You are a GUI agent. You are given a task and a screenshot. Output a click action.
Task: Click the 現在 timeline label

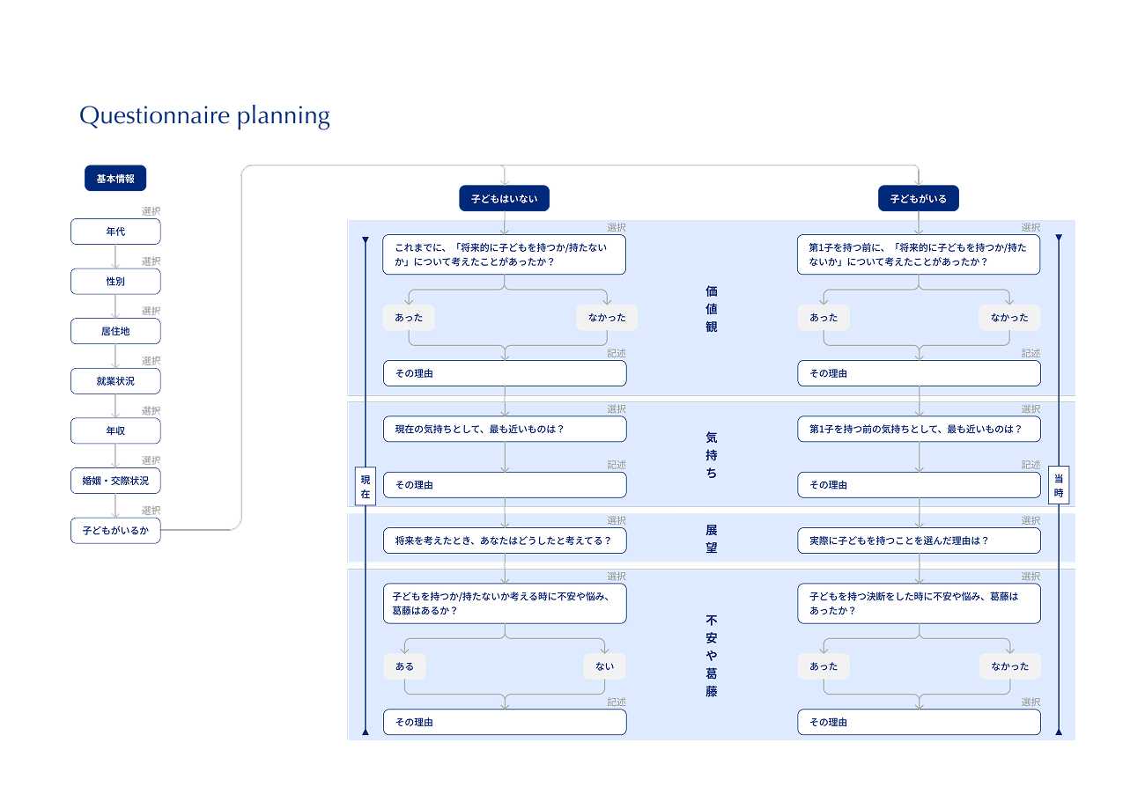tap(366, 486)
